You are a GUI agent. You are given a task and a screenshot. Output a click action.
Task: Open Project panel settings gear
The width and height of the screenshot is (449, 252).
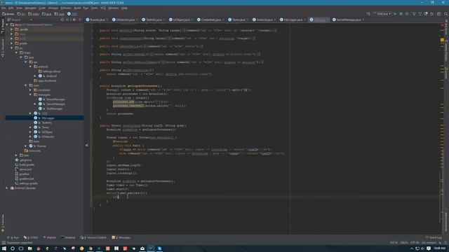[x=74, y=20]
